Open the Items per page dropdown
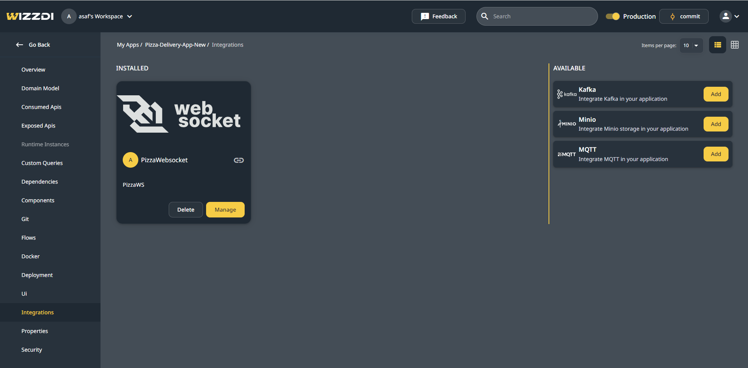 coord(691,46)
